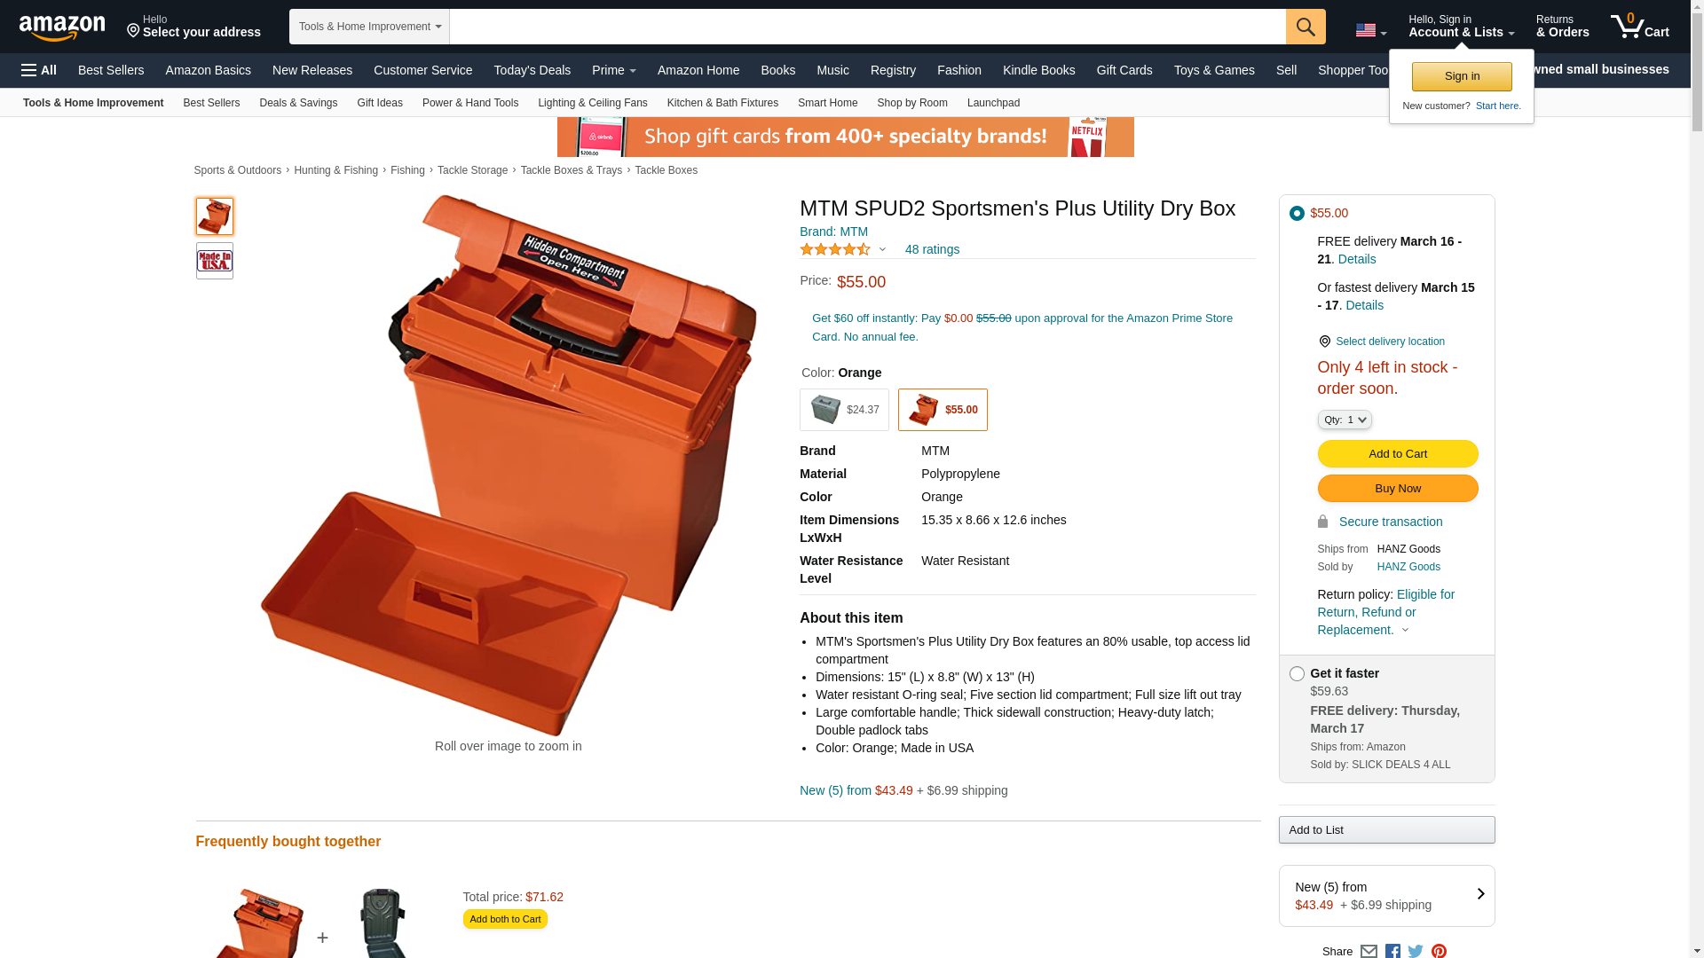Screen dimensions: 1704x958
Task: Expand the star rating breakdown arrow
Action: point(882,249)
